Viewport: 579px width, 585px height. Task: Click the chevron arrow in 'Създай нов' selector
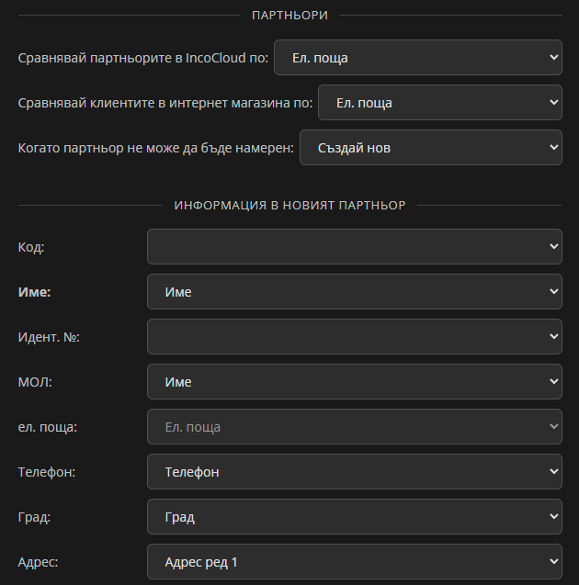point(554,147)
